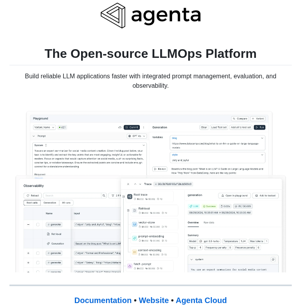This screenshot has height=307, width=302.
Task: Select the Salesy row radio button
Action: click(x=38, y=263)
